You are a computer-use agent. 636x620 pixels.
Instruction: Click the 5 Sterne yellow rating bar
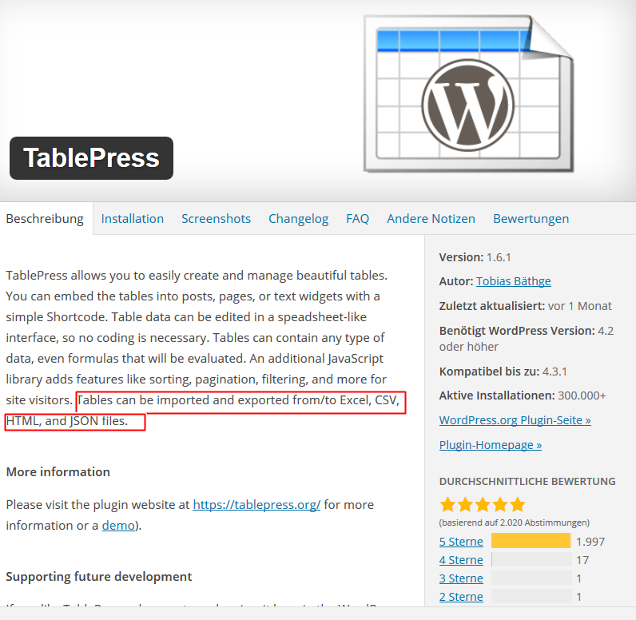click(531, 541)
